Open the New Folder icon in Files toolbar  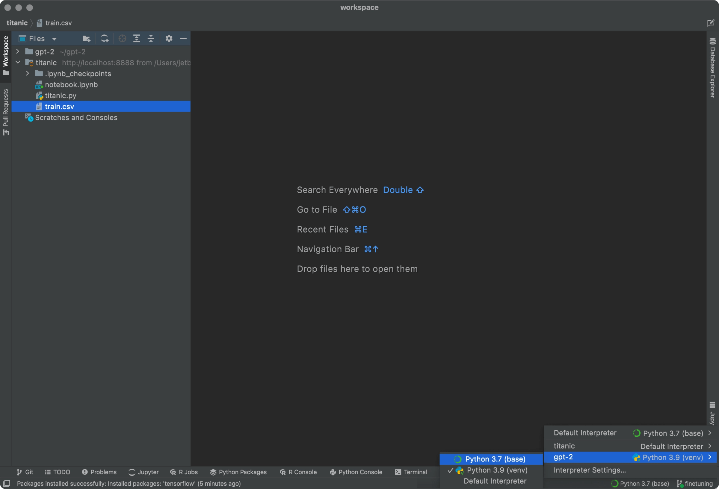[86, 38]
